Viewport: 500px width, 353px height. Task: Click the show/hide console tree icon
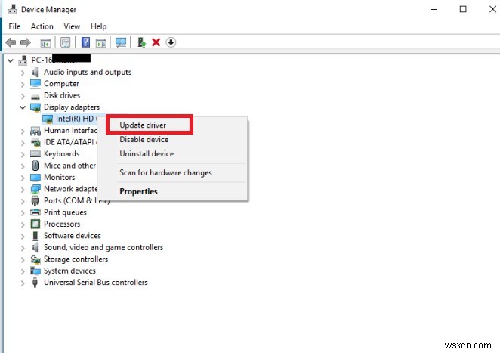click(45, 42)
